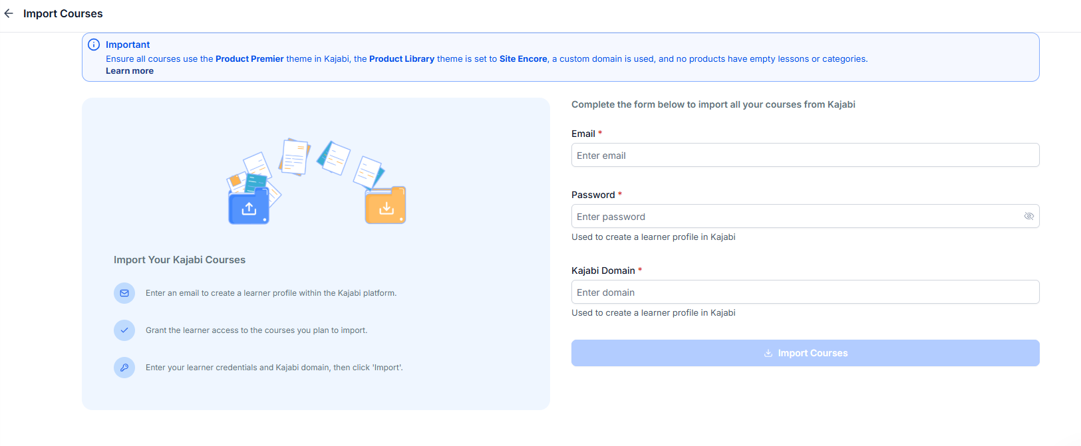Viewport: 1081px width, 446px height.
Task: Click the Important banner heading
Action: 128,45
